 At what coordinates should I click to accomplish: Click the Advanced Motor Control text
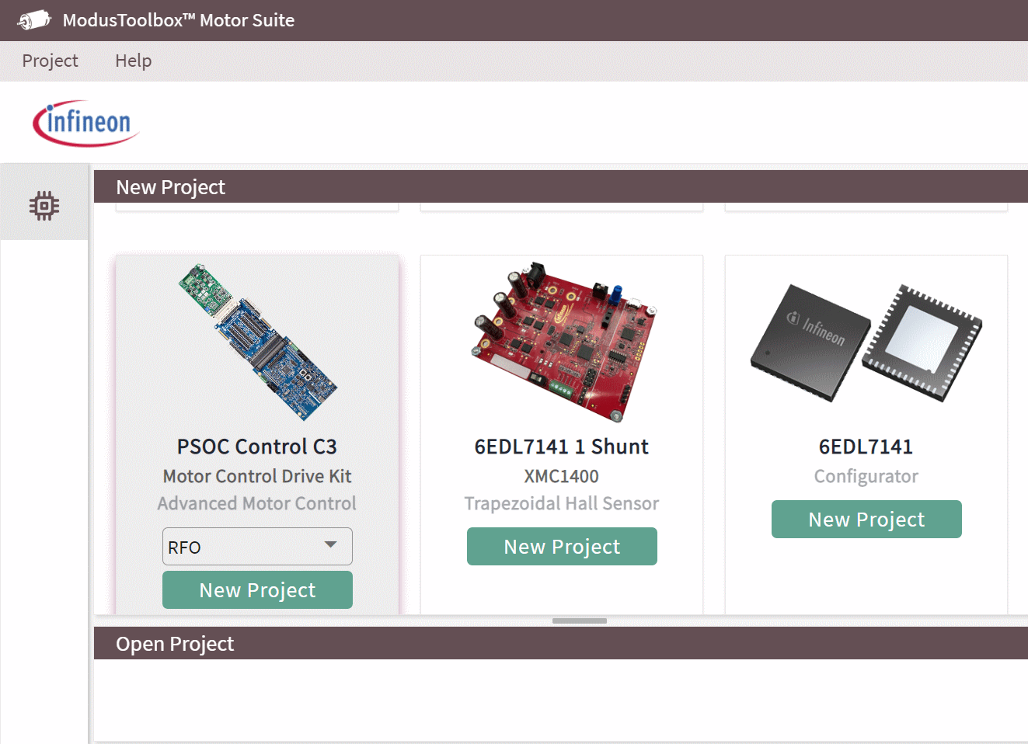pos(257,503)
